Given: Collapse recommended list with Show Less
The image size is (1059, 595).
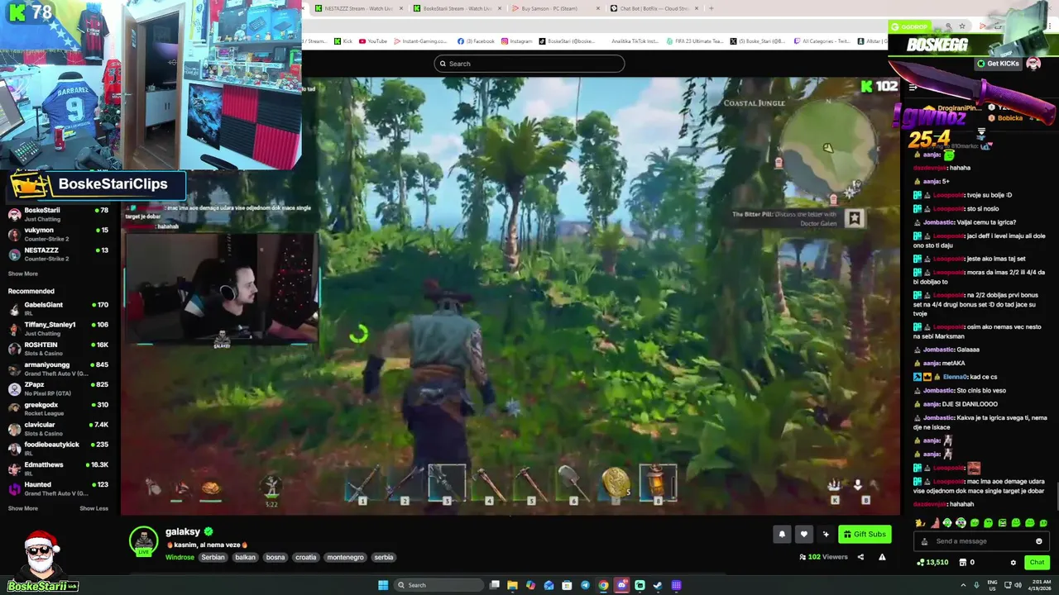Looking at the screenshot, I should point(93,508).
